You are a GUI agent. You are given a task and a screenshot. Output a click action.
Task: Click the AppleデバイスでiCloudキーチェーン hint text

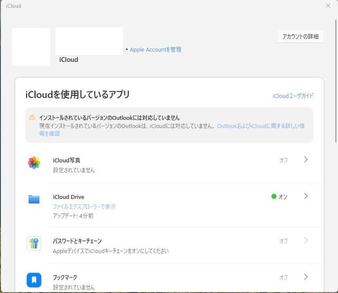pyautogui.click(x=111, y=251)
